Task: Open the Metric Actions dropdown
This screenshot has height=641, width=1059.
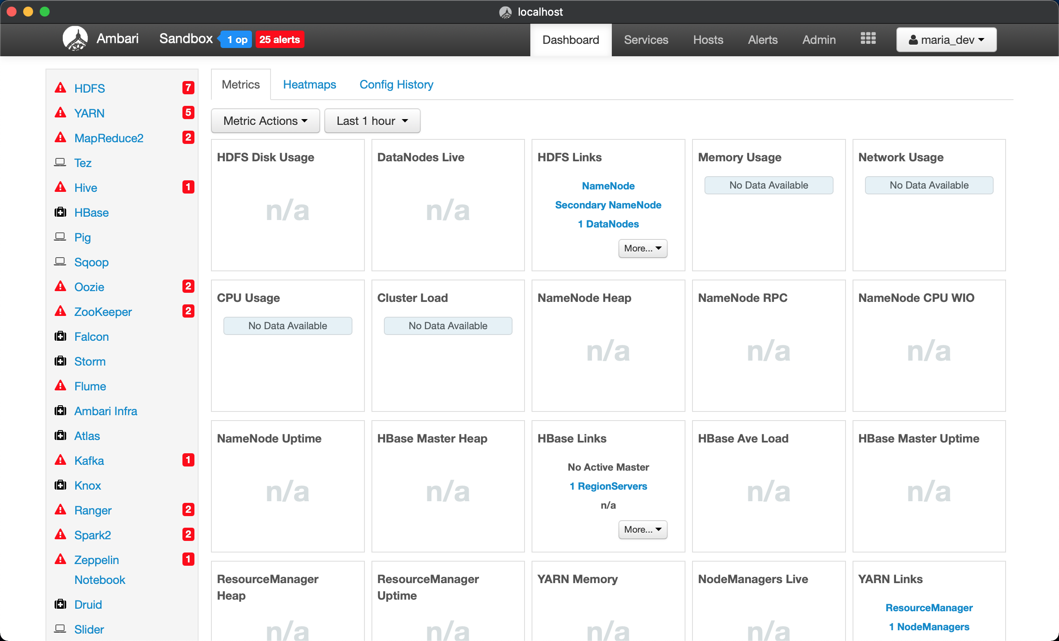Action: (x=265, y=121)
